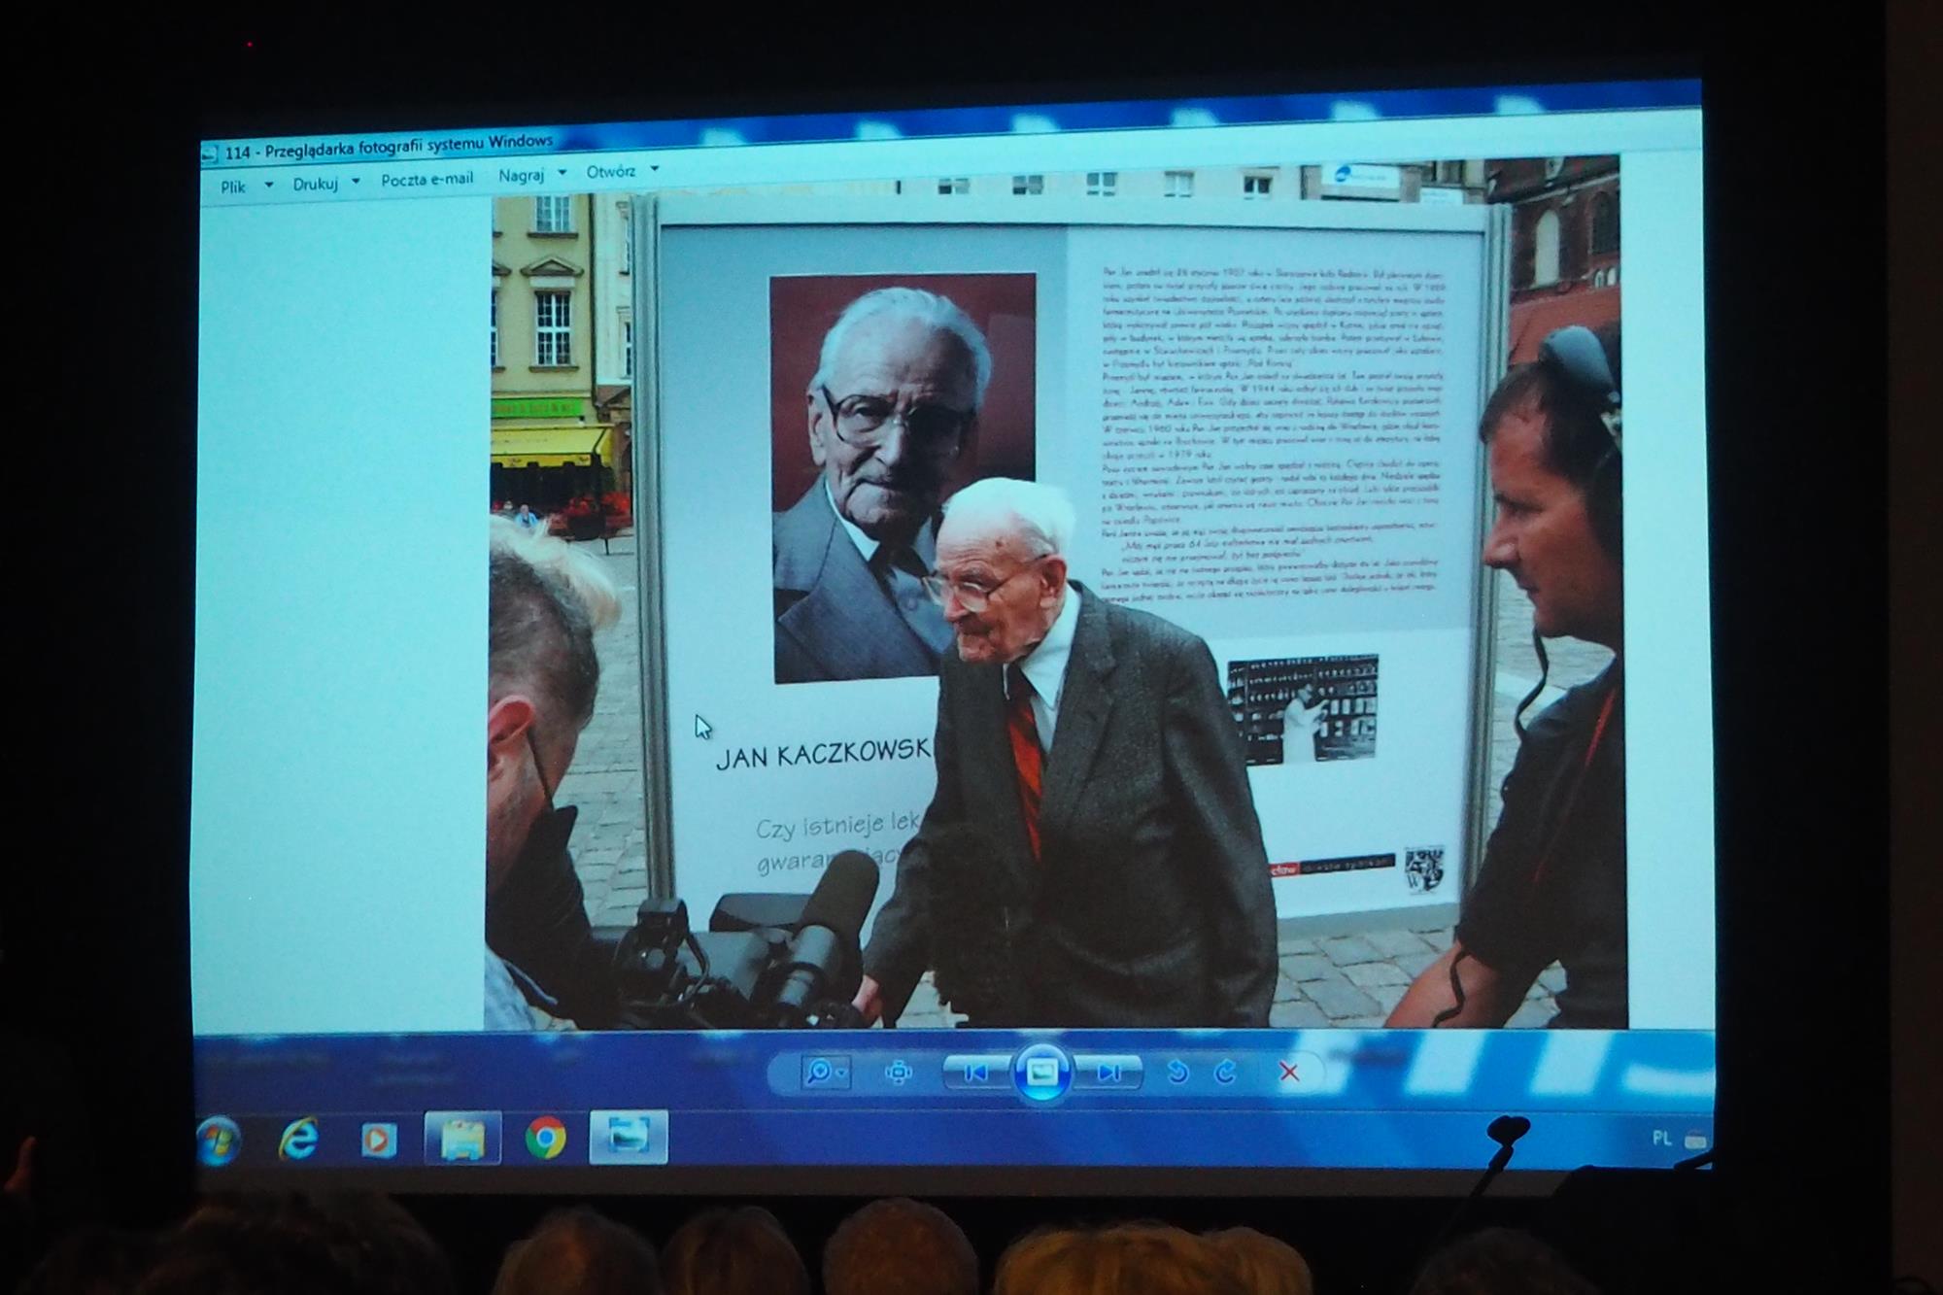Open the Drukuj menu
The width and height of the screenshot is (1943, 1295).
tap(315, 184)
